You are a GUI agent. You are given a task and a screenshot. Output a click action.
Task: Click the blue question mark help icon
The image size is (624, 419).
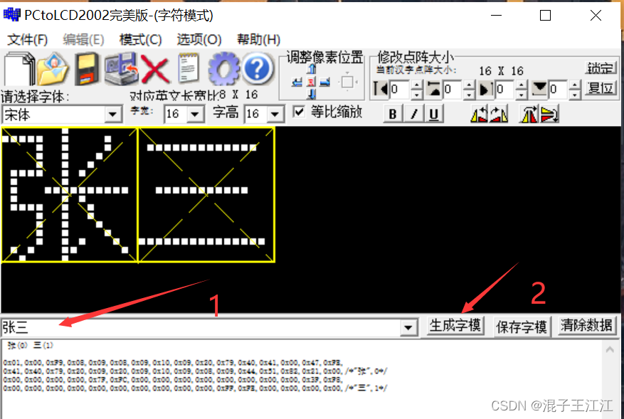(257, 68)
